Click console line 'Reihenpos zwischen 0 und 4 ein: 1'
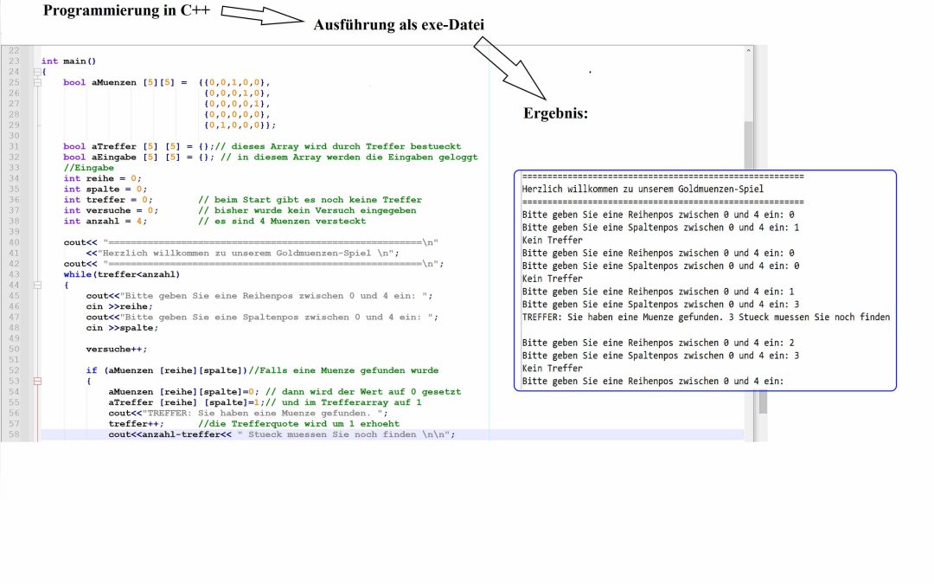Screen dimensions: 934x584 coord(711,292)
